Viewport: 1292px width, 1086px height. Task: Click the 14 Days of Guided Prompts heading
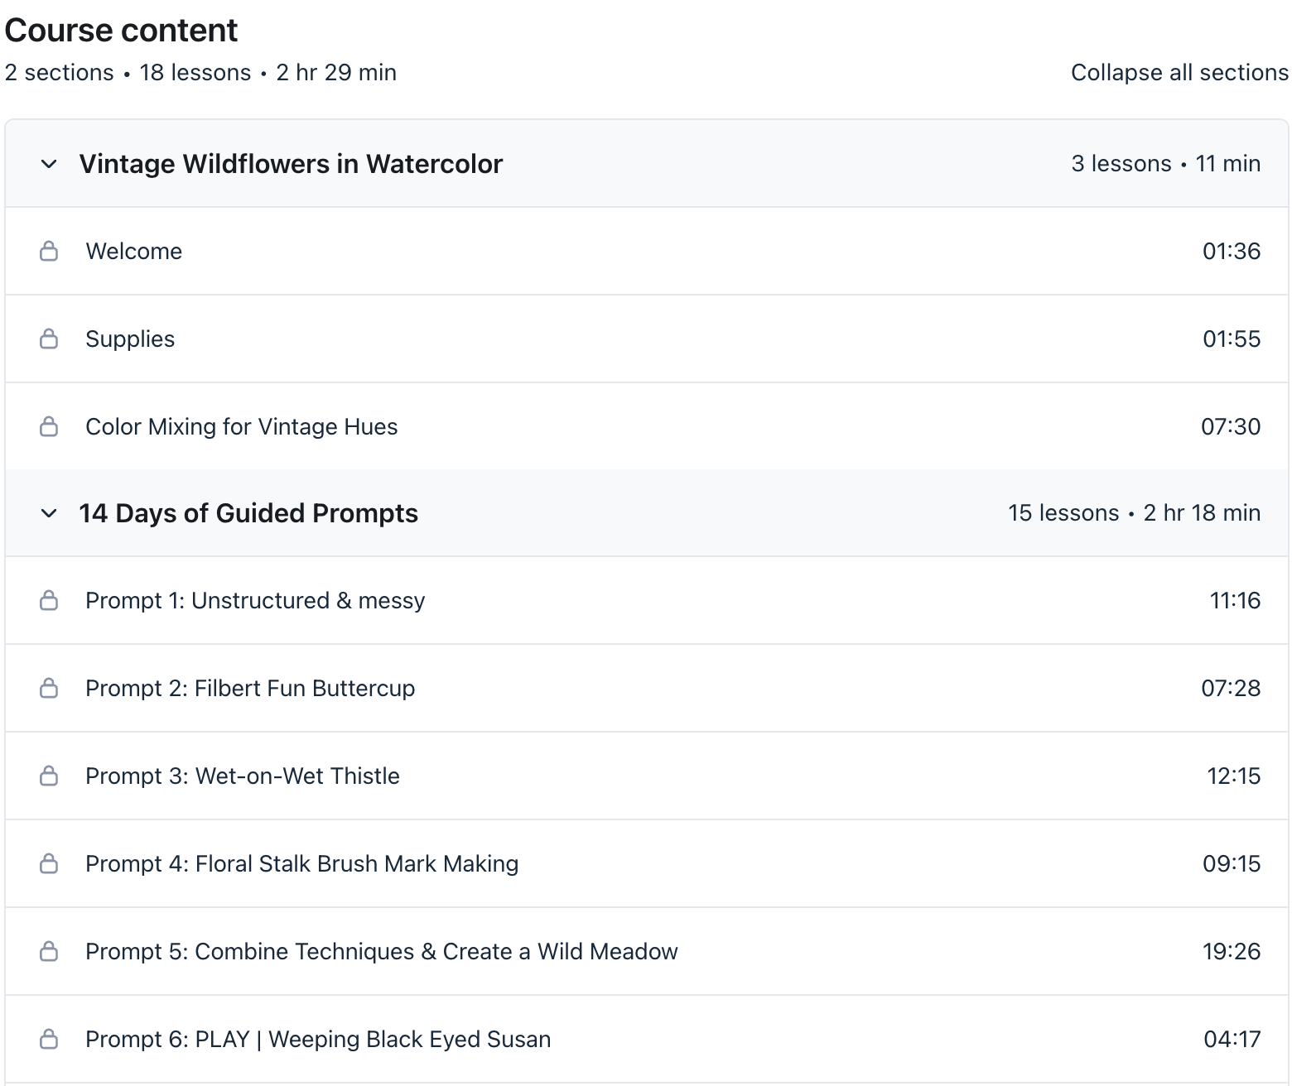[x=248, y=513]
